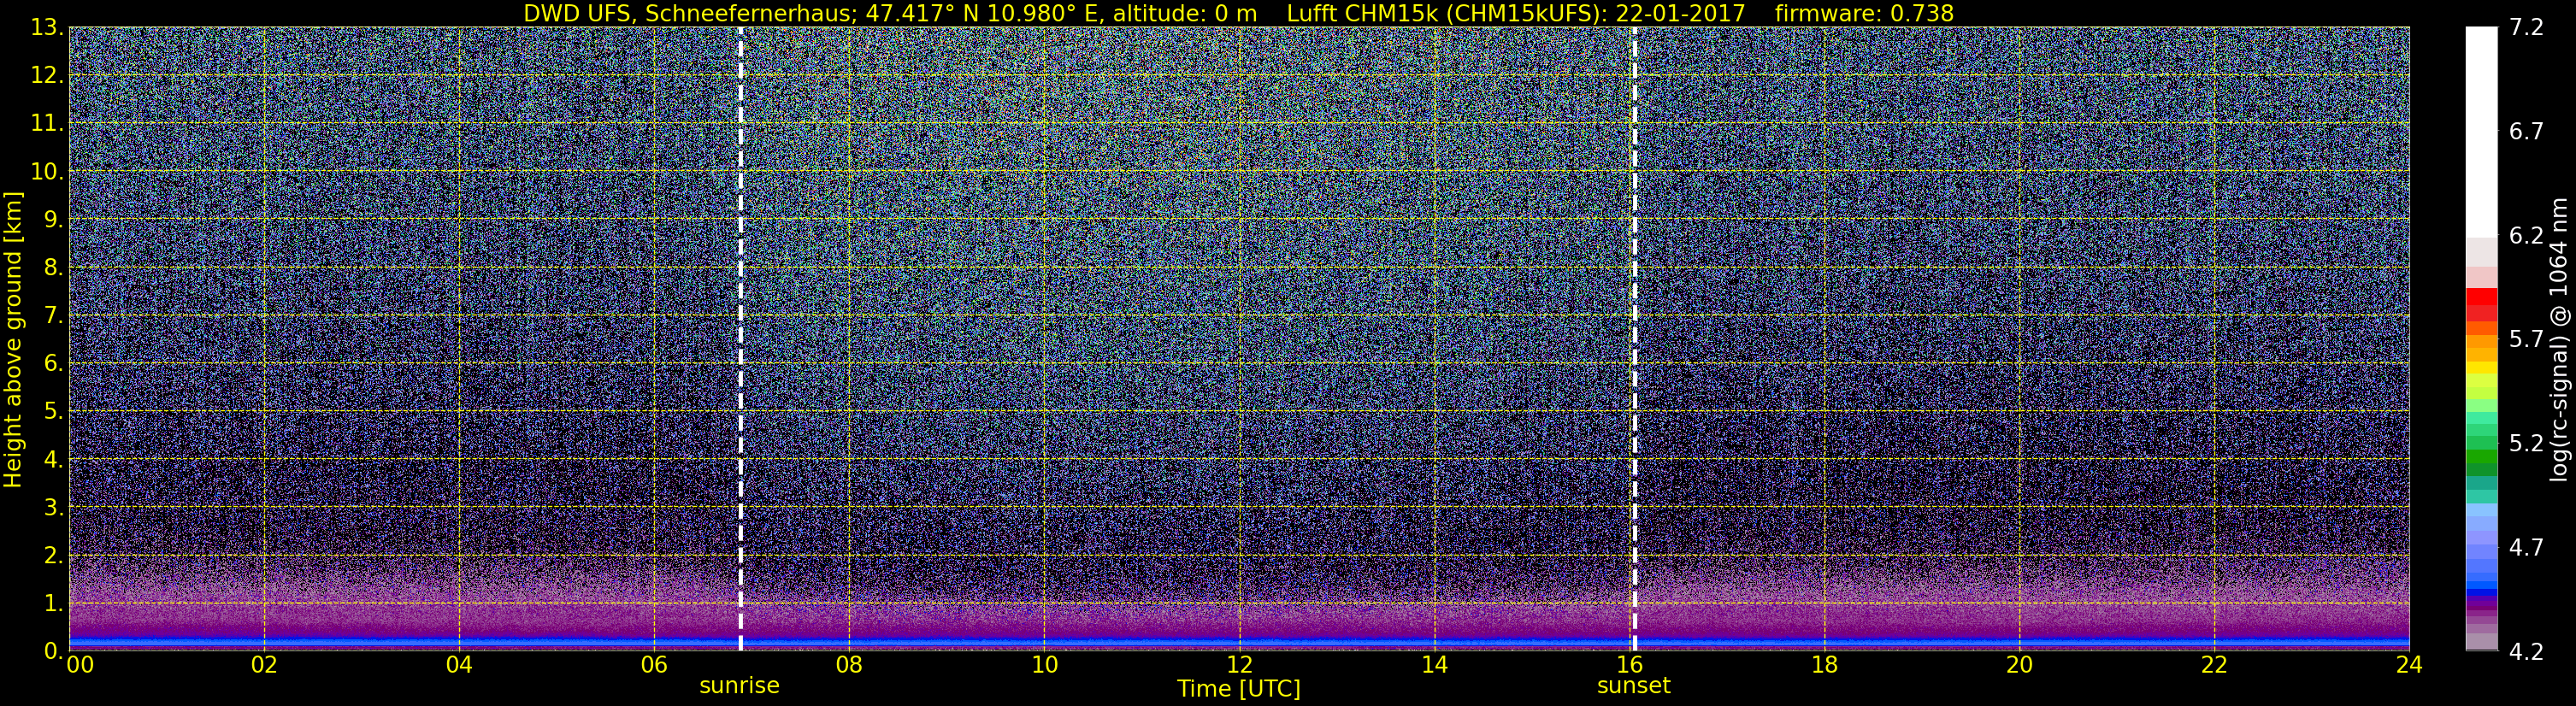2576x706 pixels.
Task: Click the height axis tick label 1
Action: (x=53, y=604)
